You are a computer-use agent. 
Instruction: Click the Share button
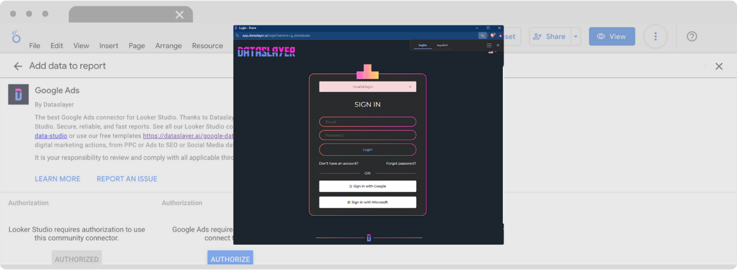point(550,36)
